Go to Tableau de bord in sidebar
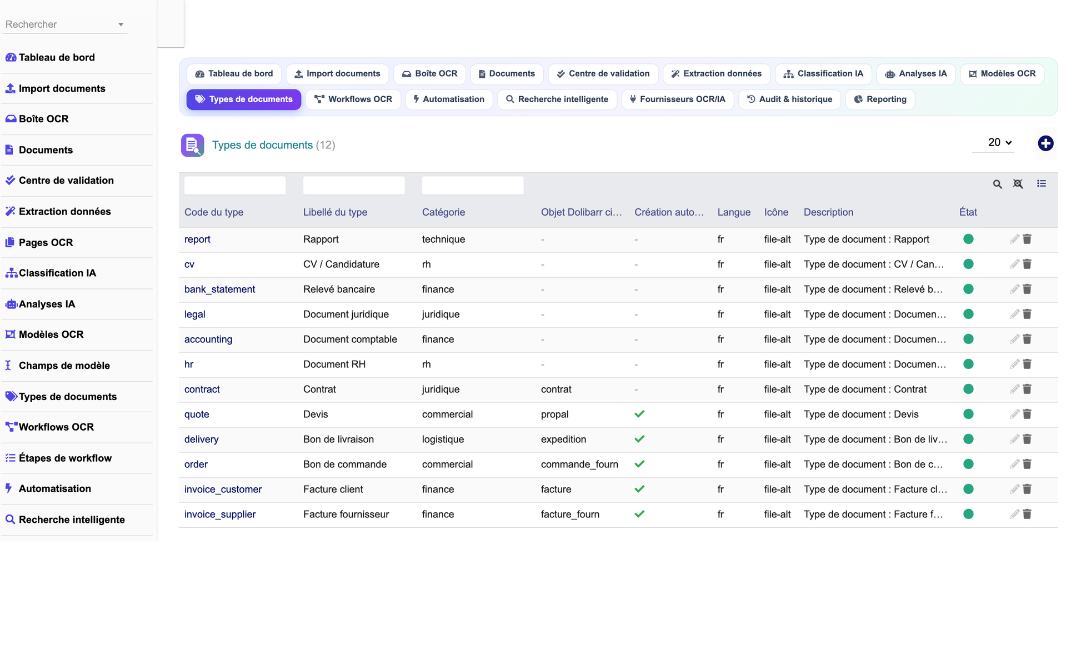1081x669 pixels. (57, 58)
